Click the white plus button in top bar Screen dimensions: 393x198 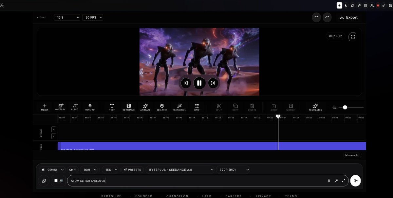(339, 6)
